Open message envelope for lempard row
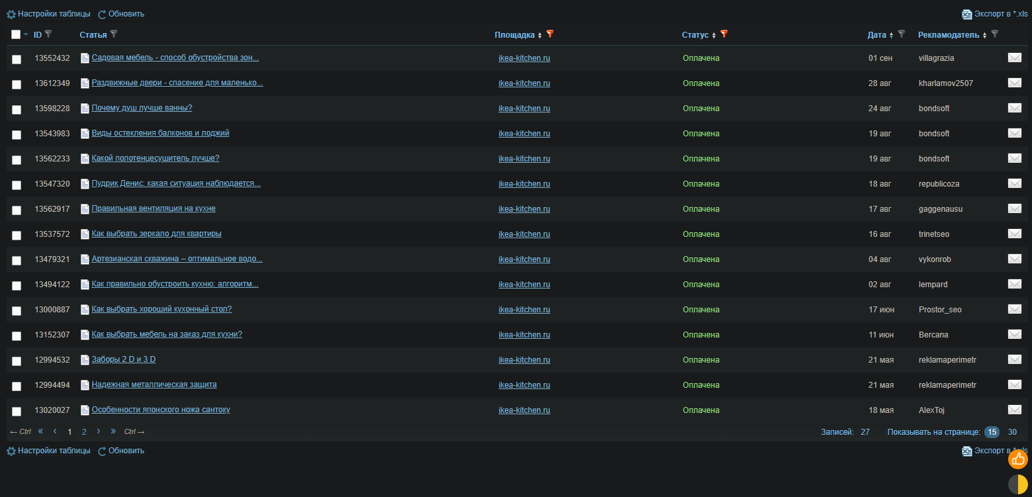The width and height of the screenshot is (1032, 497). click(1014, 284)
